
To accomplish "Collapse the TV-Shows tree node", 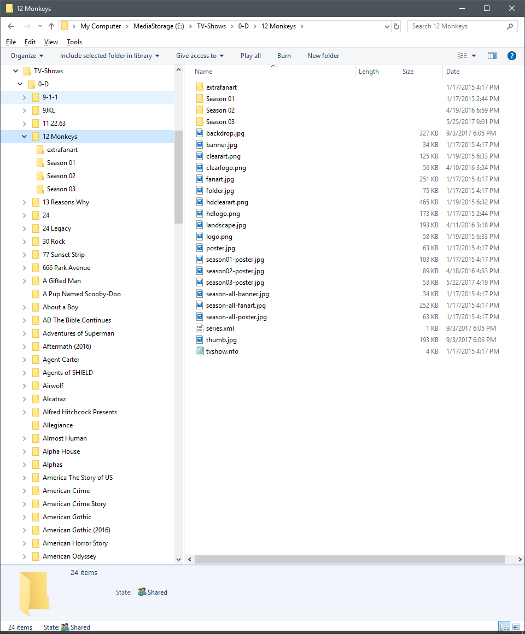I will tap(15, 71).
